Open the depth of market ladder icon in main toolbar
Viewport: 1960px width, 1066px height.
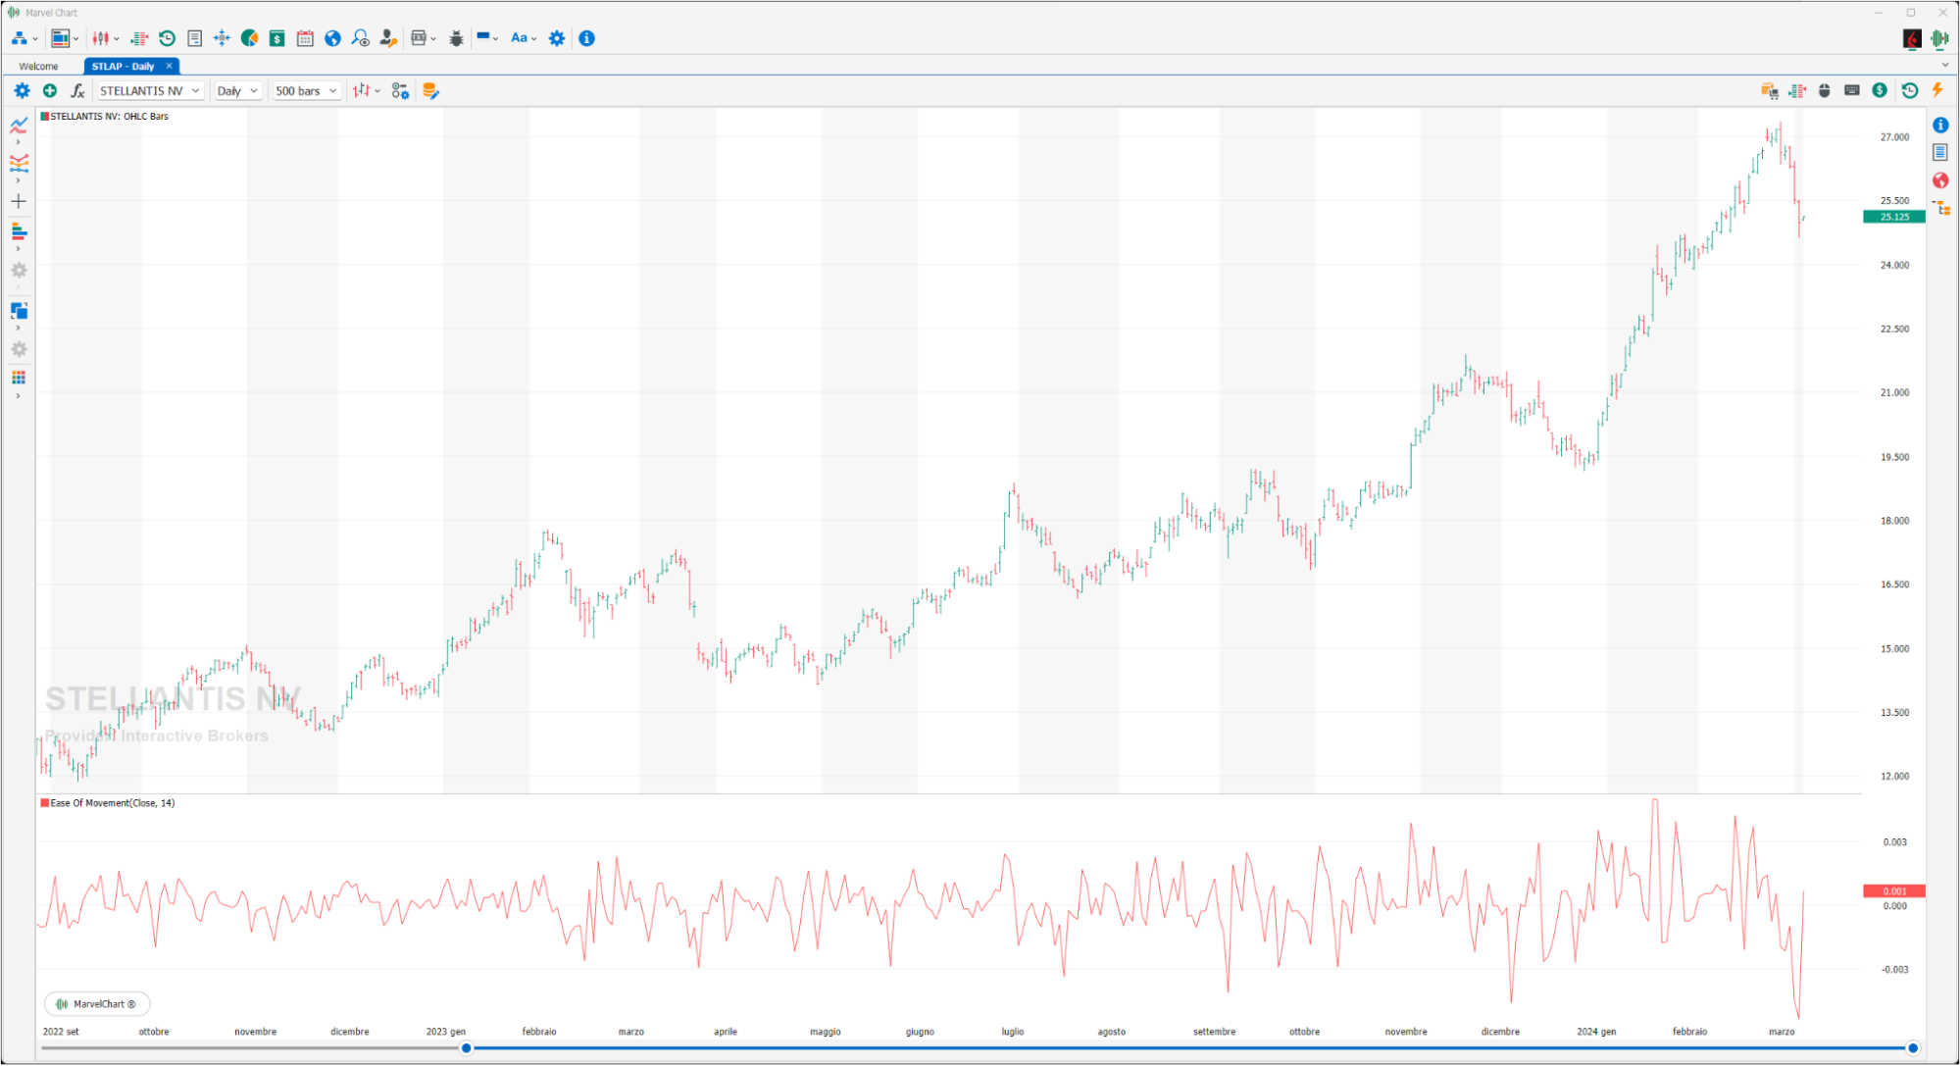tap(139, 38)
